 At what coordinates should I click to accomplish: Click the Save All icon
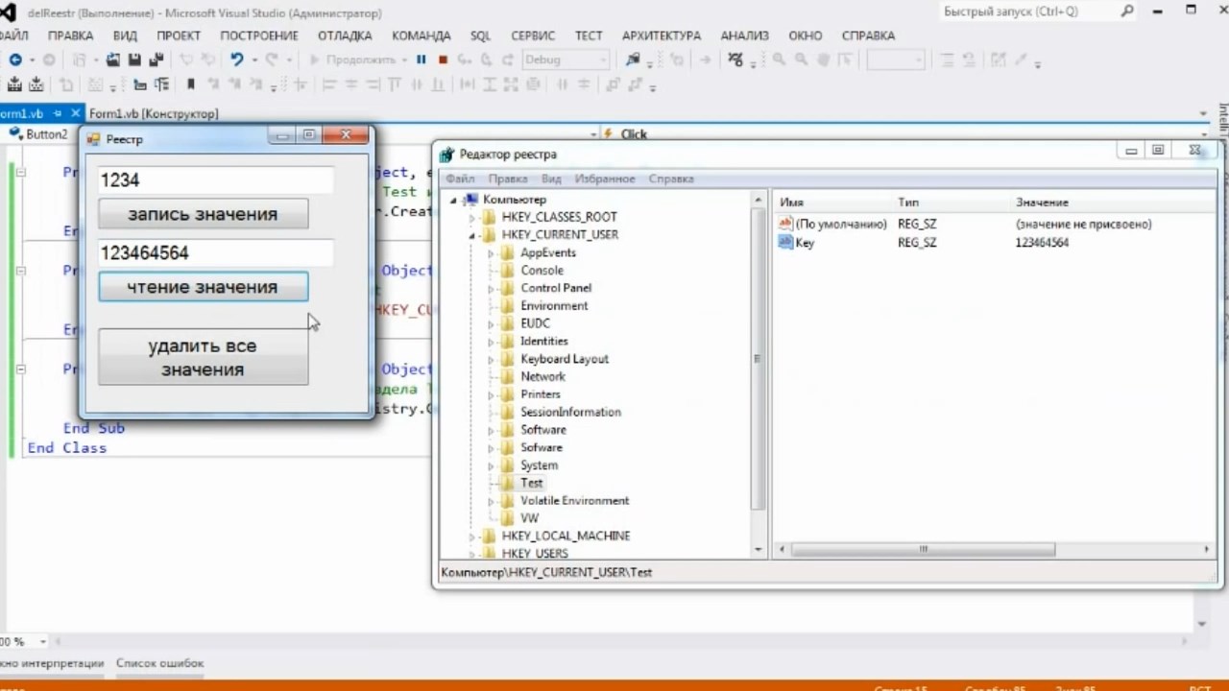click(156, 60)
